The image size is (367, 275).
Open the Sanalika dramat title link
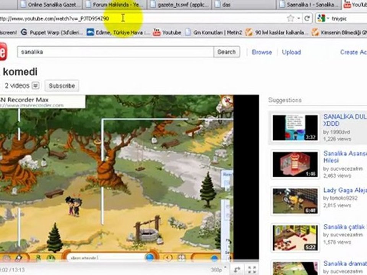coord(345,264)
